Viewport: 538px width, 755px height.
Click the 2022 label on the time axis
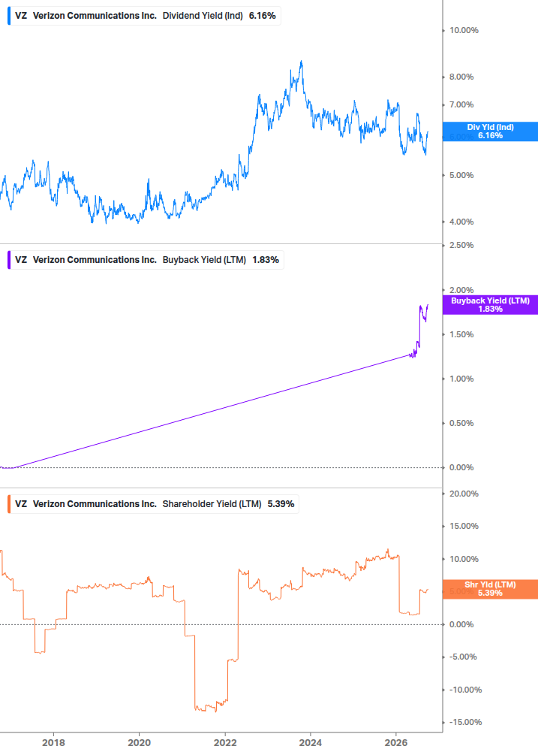(x=225, y=742)
